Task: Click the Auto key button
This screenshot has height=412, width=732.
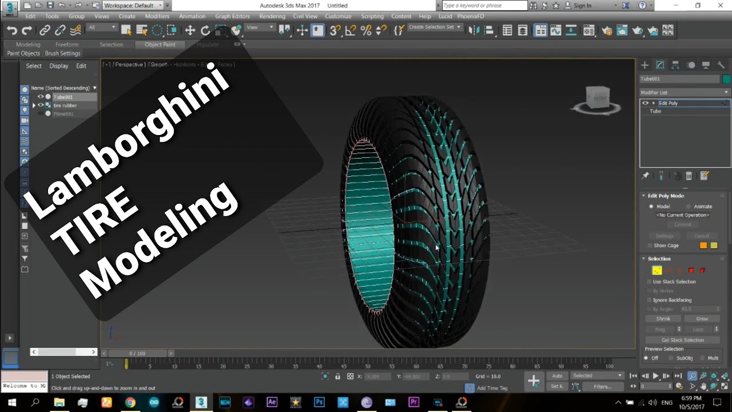Action: coord(557,376)
